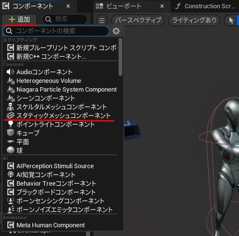Image resolution: width=239 pixels, height=236 pixels.
Task: Activate the select cursor tool in viewport
Action: coord(231,20)
